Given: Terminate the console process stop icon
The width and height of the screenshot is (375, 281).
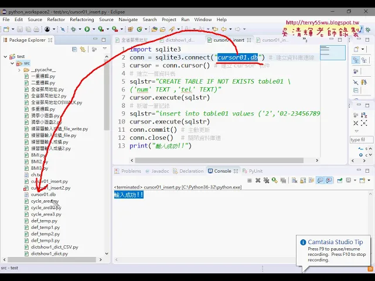Looking at the screenshot, I should [x=250, y=180].
